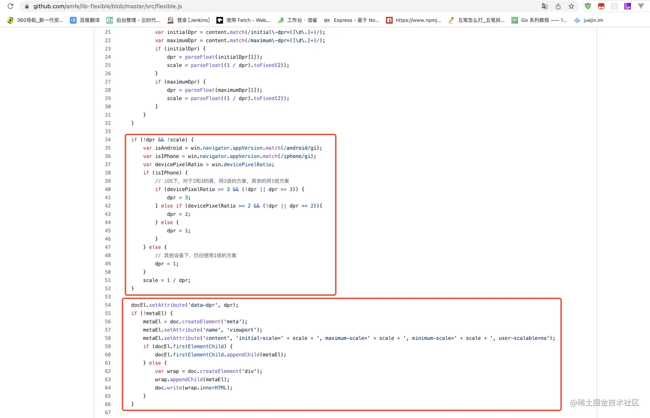
Task: Click the comment '// 其他设备下，仍旧使用1倍的方案'
Action: point(196,256)
